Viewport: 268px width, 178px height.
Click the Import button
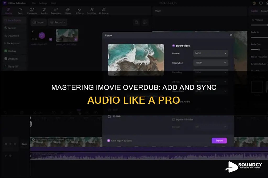pos(38,22)
